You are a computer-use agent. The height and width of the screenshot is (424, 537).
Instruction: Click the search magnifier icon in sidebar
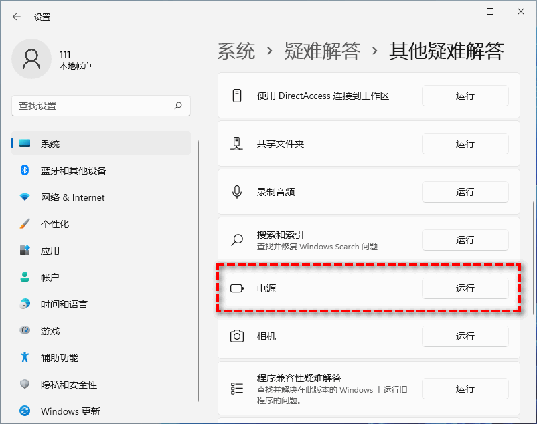178,106
